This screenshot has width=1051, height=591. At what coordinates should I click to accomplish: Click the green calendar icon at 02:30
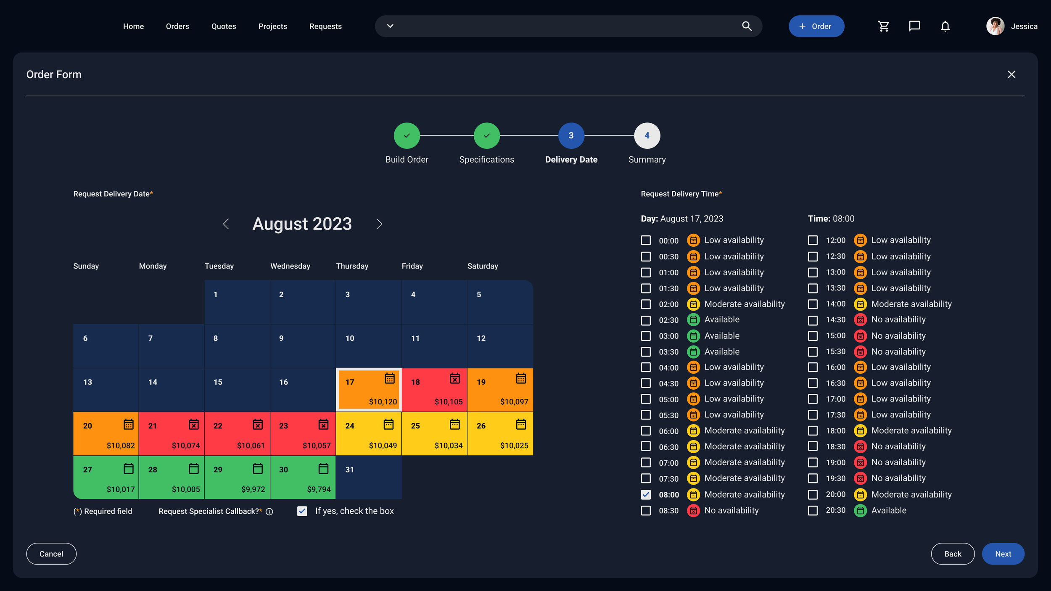pyautogui.click(x=693, y=320)
